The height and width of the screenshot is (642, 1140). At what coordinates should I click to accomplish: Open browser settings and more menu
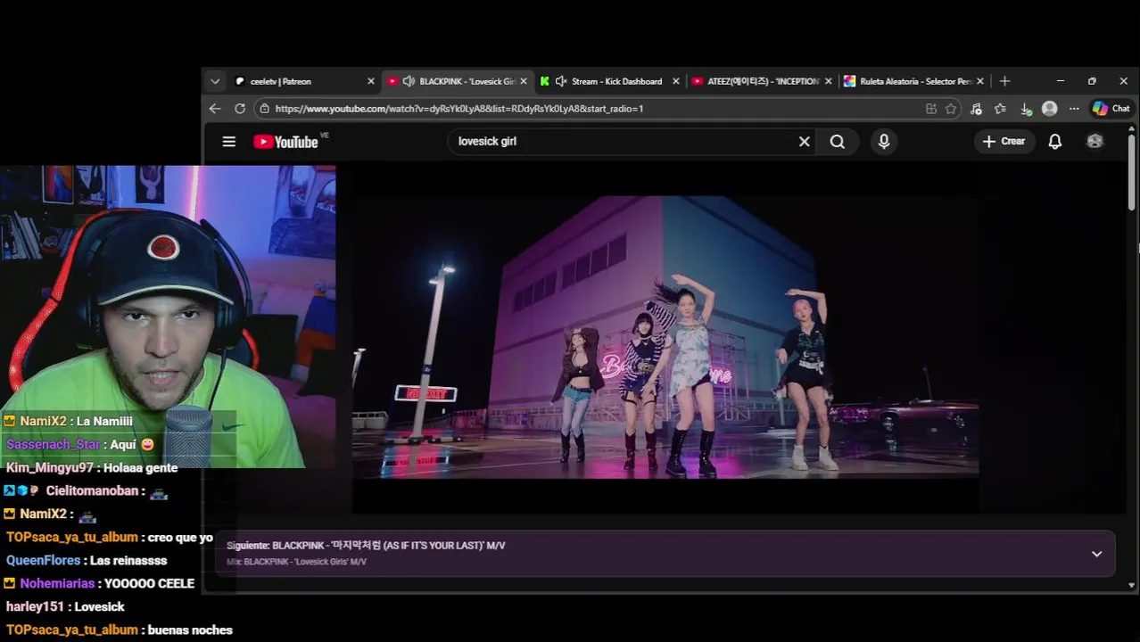pos(1074,109)
